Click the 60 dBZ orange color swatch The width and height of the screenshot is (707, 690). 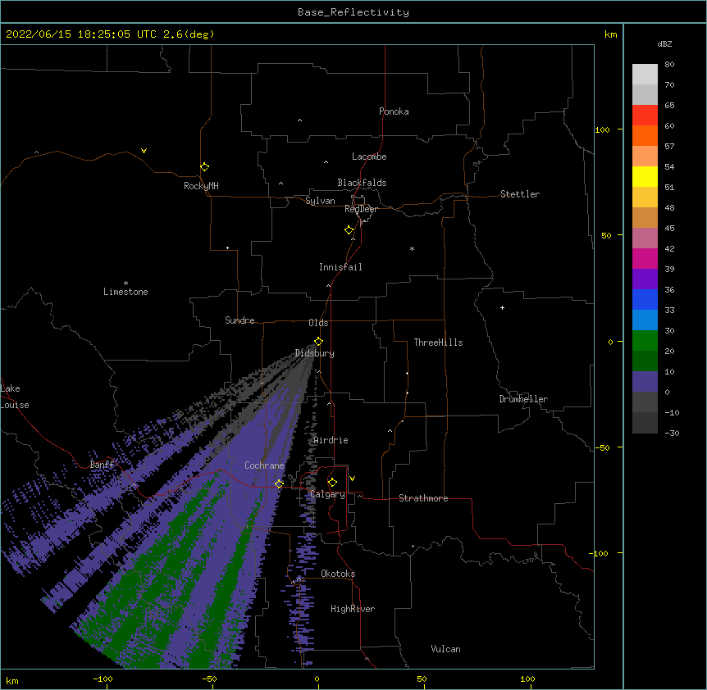tap(645, 135)
